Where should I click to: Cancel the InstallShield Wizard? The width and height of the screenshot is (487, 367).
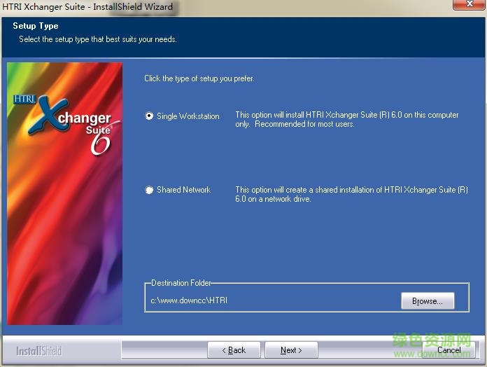click(449, 350)
